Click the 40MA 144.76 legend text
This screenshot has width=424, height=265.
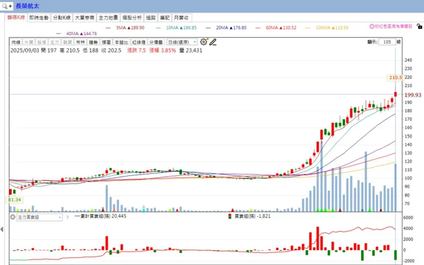coord(82,34)
